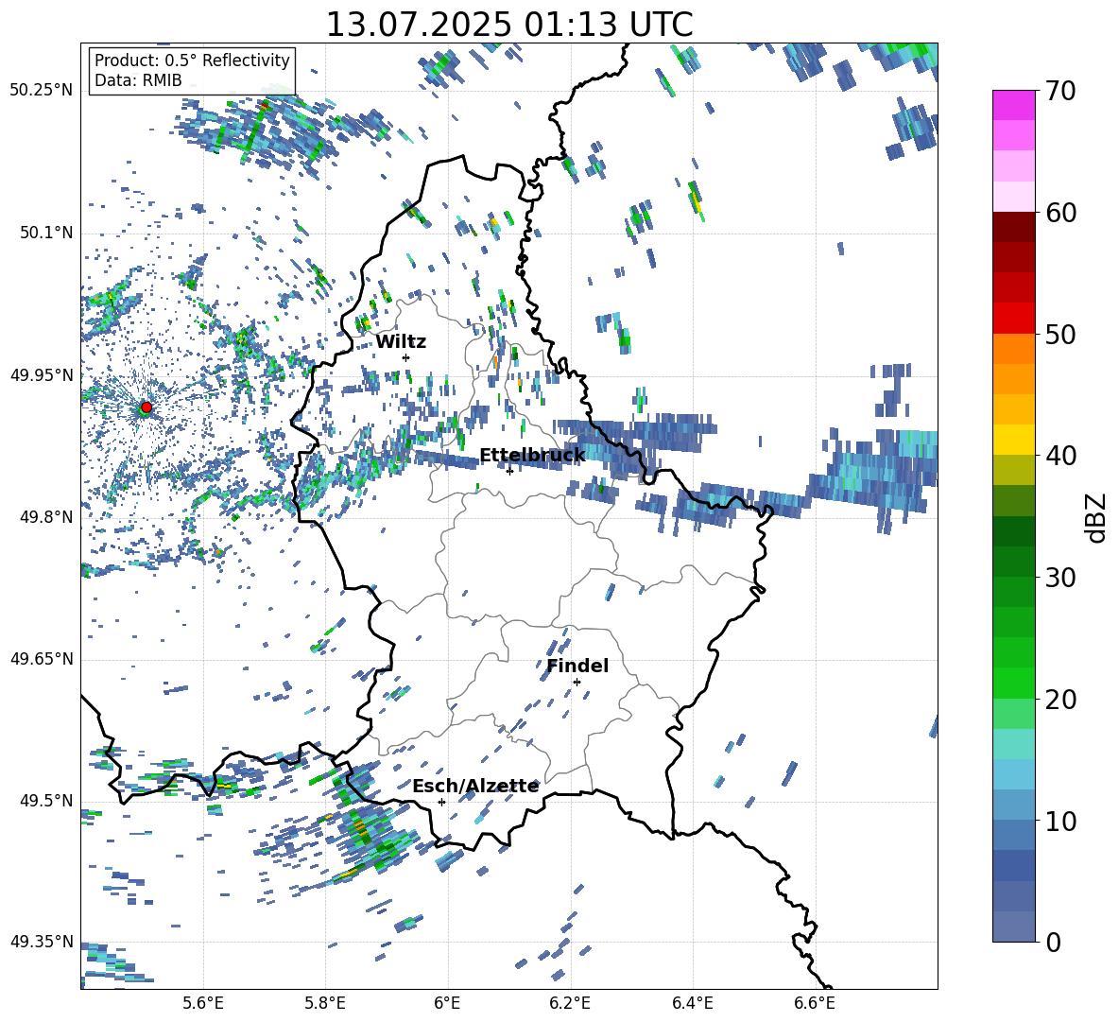Image resolution: width=1119 pixels, height=1022 pixels.
Task: Click the 6.4°E longitude label
Action: pyautogui.click(x=692, y=1003)
